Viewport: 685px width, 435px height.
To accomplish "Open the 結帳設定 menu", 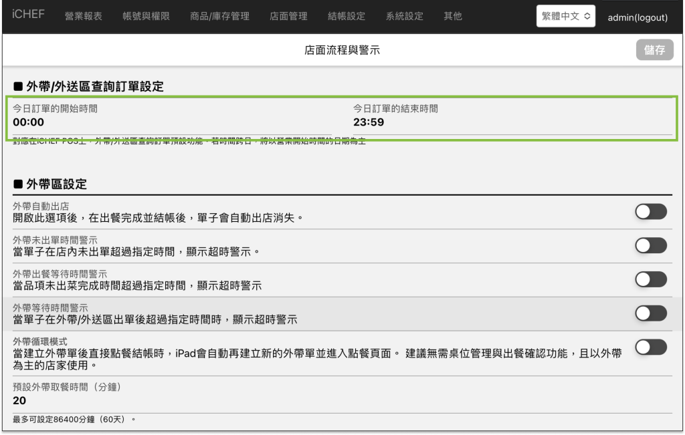I will [347, 16].
